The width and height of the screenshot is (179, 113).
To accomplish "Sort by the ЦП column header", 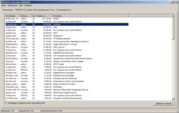I will [x=33, y=16].
